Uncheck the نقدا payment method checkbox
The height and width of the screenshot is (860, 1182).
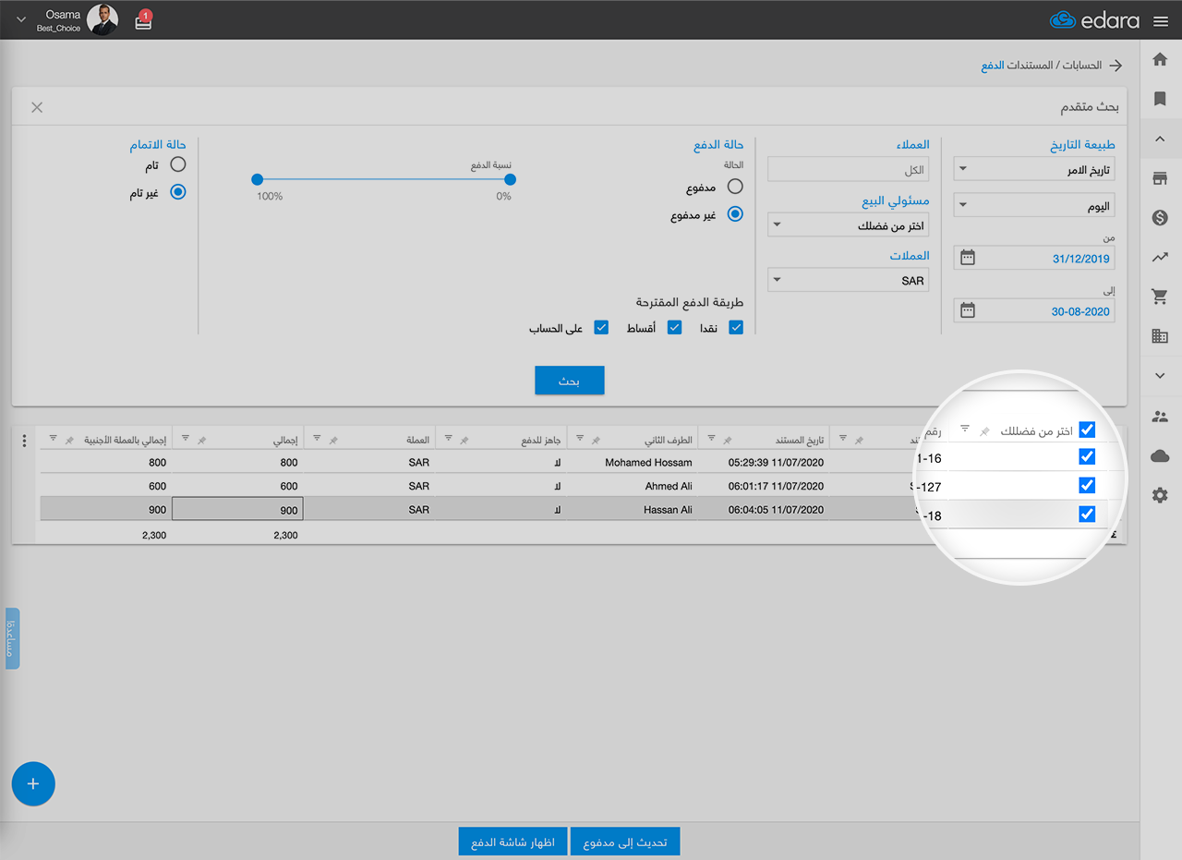click(736, 327)
